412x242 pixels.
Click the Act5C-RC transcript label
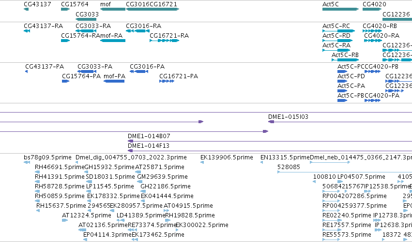point(336,26)
